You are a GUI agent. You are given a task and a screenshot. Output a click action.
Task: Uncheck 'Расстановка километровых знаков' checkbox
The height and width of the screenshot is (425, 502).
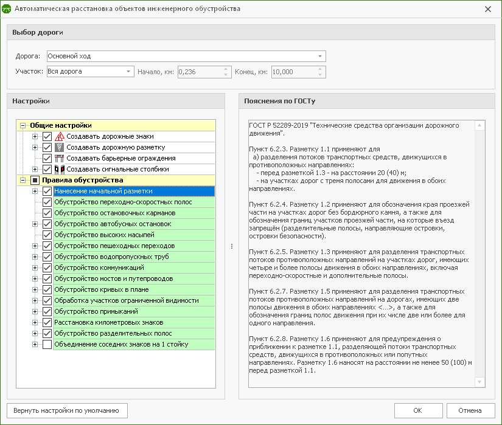click(x=47, y=322)
